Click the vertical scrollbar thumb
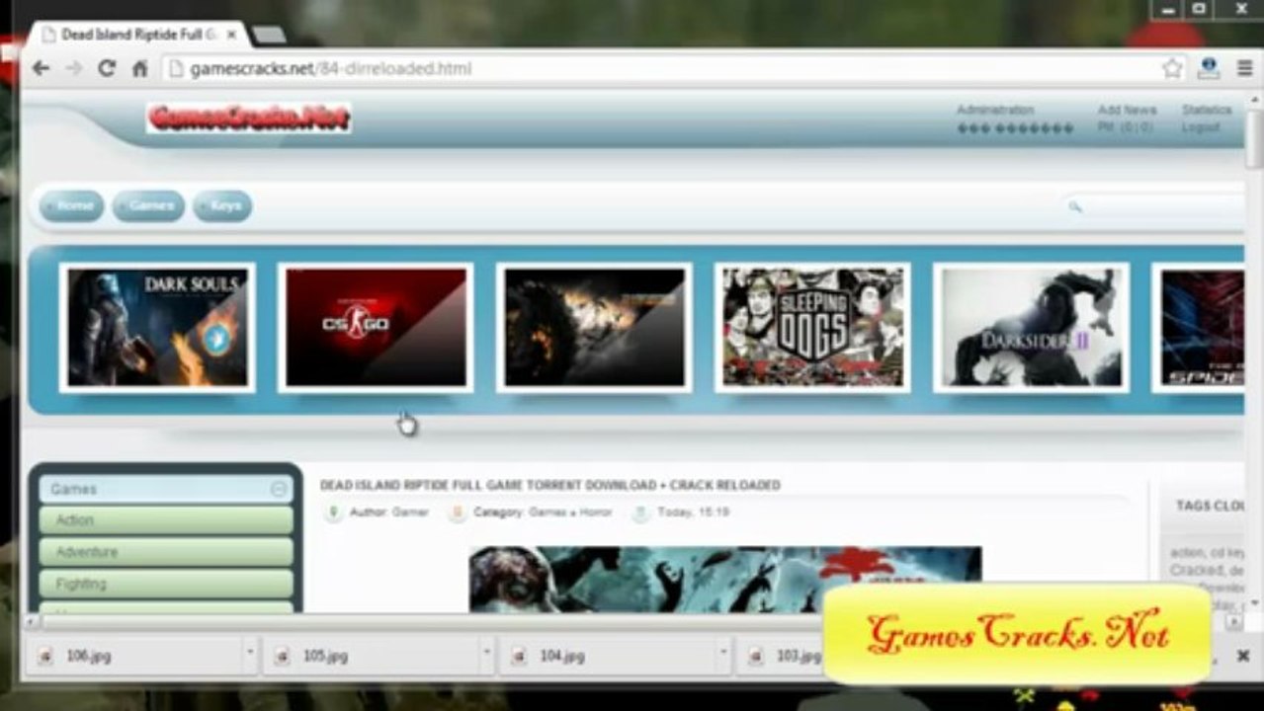 tap(1254, 140)
